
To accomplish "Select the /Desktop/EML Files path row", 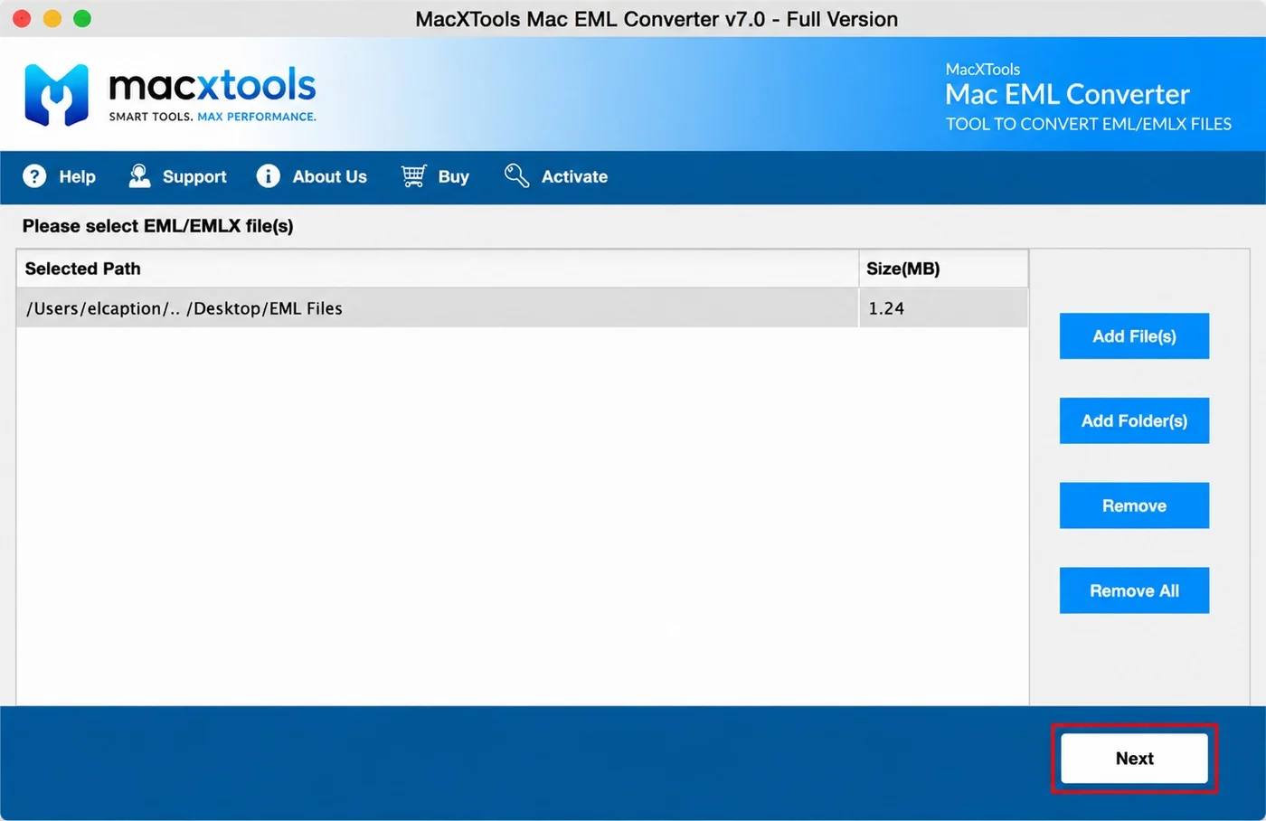I will pyautogui.click(x=522, y=308).
